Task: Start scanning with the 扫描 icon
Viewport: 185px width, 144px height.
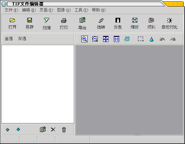Action: click(x=46, y=20)
